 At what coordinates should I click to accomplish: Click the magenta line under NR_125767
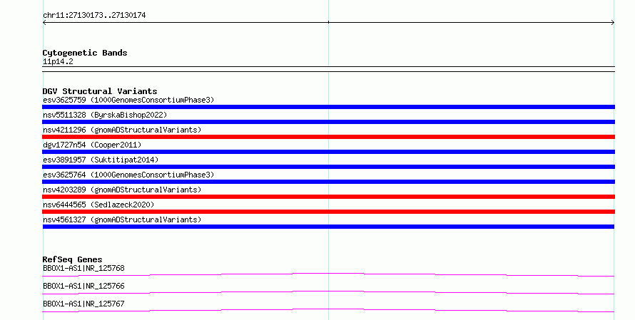pos(328,310)
